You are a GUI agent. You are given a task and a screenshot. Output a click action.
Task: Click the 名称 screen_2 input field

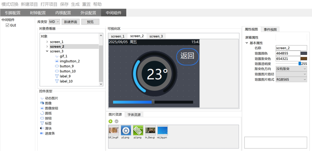point(291,48)
